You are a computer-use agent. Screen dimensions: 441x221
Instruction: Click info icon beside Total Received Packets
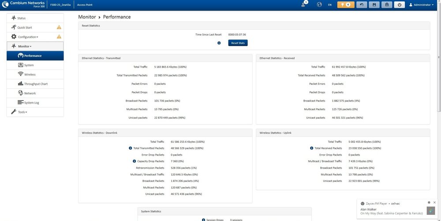[311, 148]
